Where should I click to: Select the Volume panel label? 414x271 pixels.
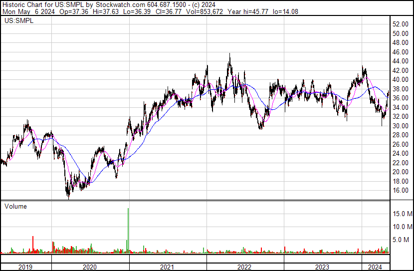[x=15, y=206]
